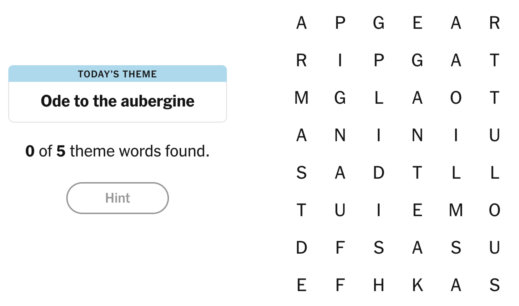Select the letter K in the grid

(417, 285)
